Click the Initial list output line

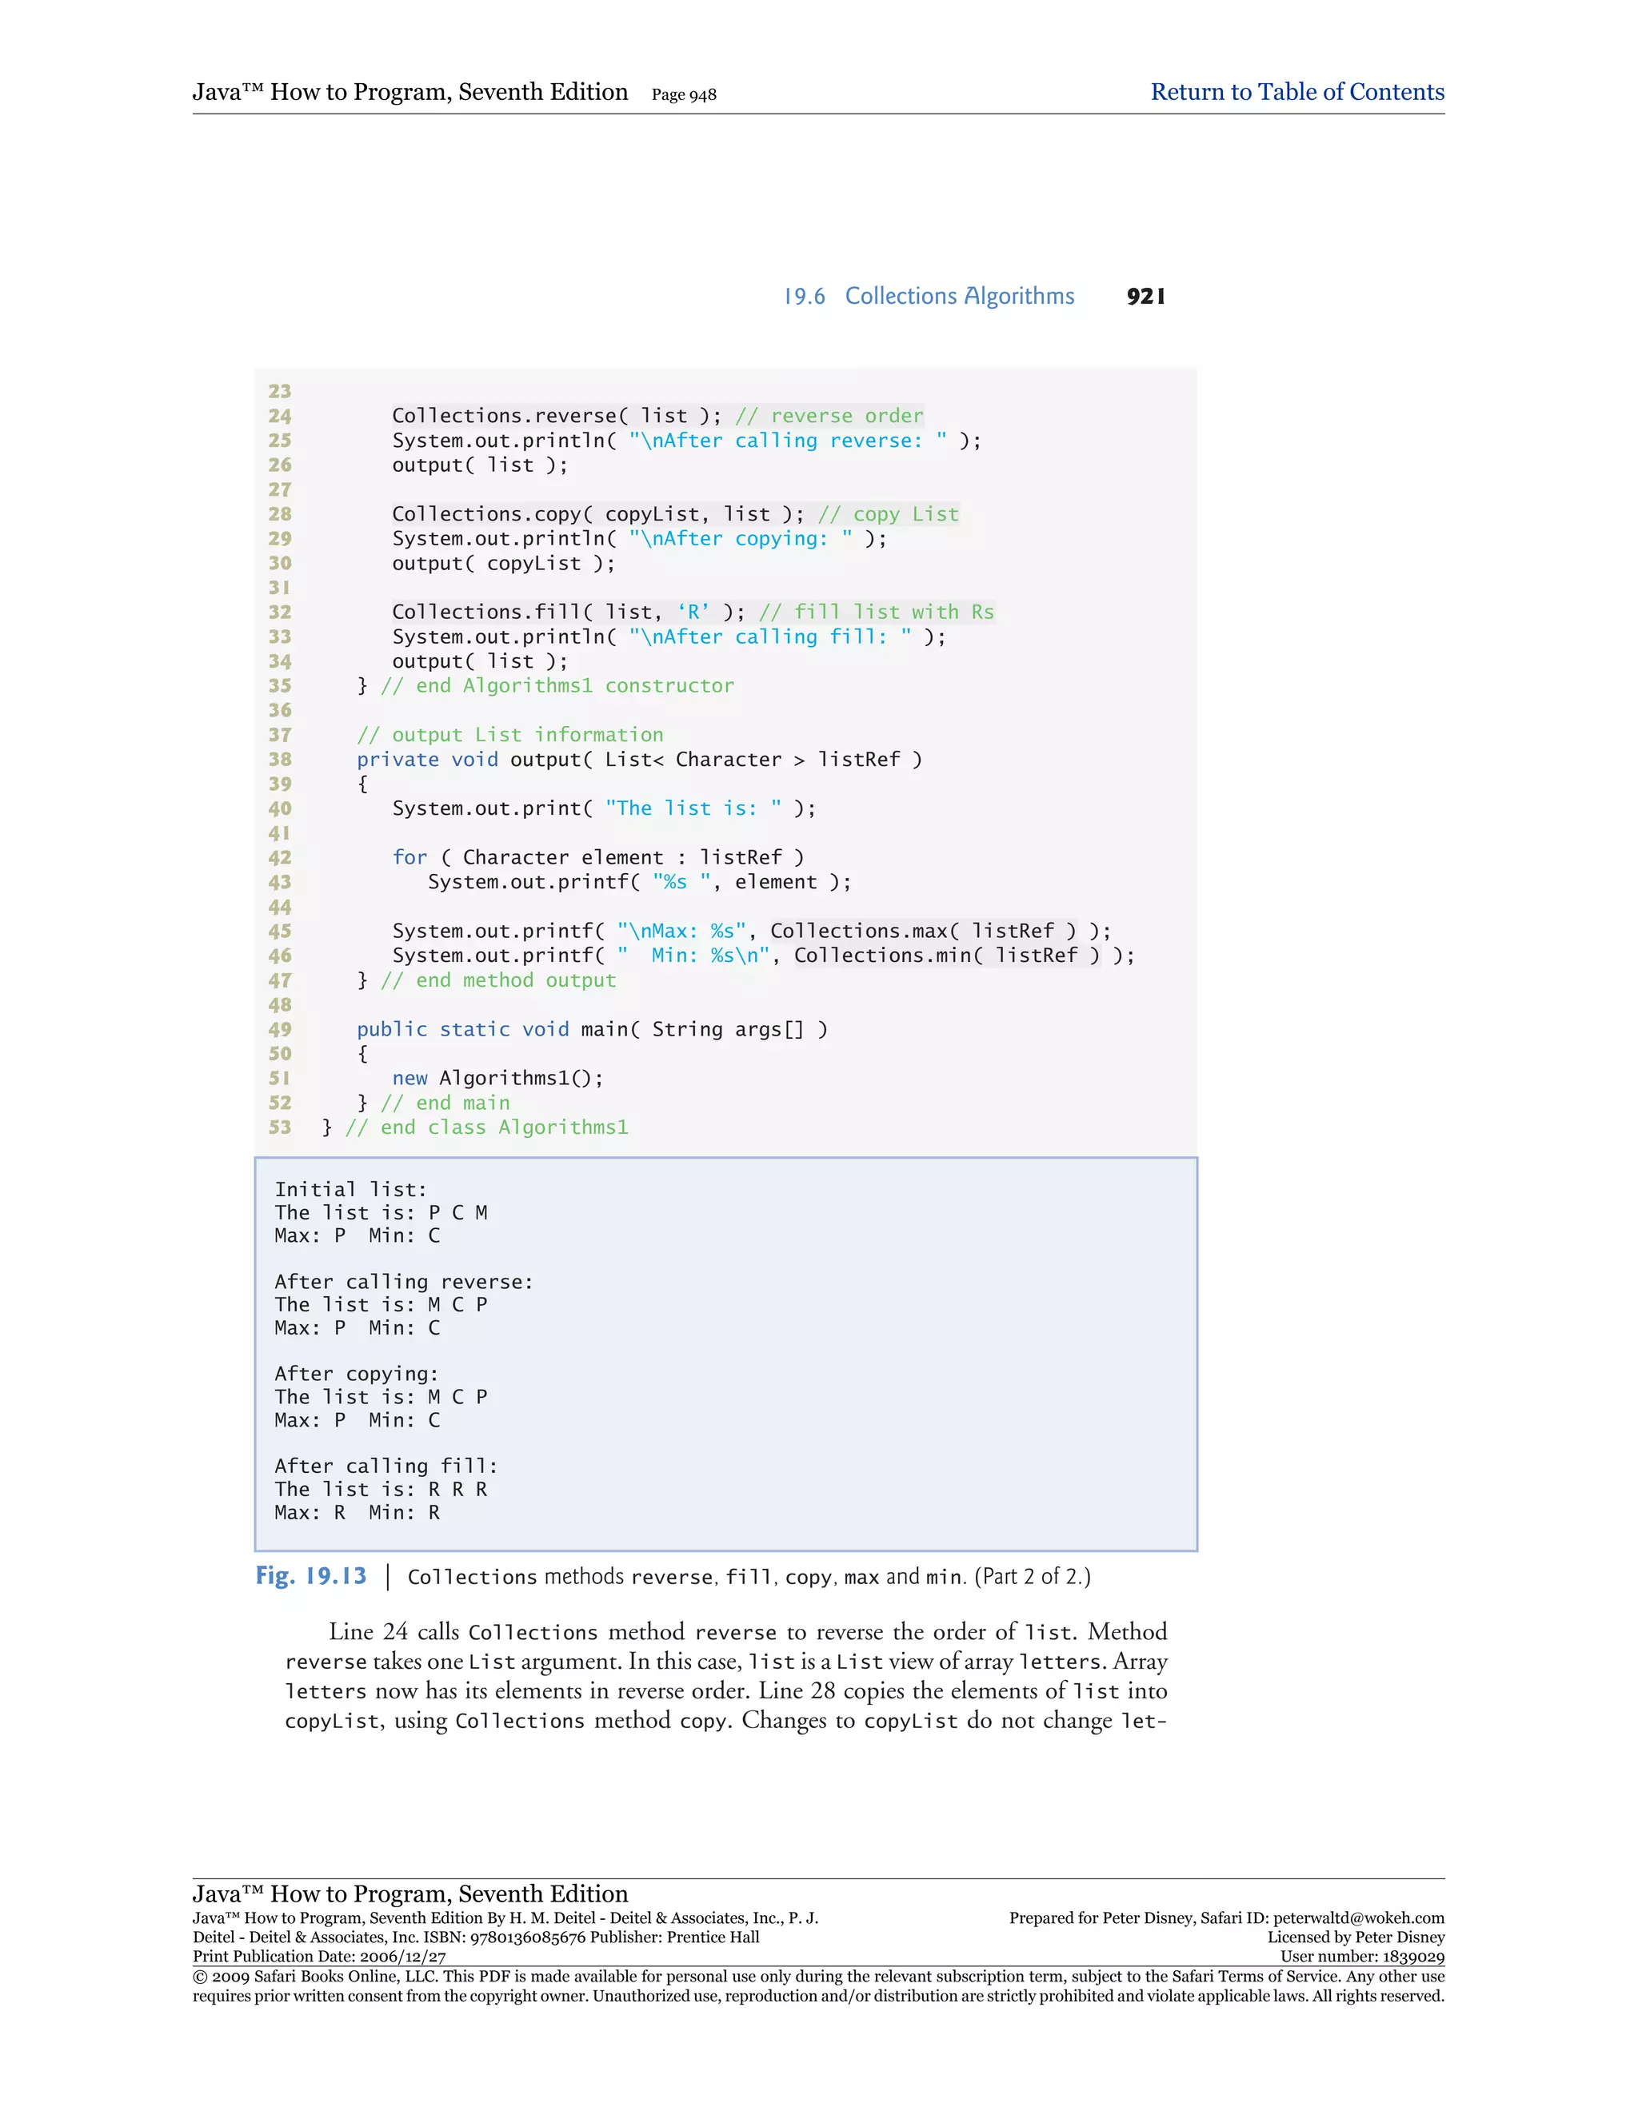350,1190
